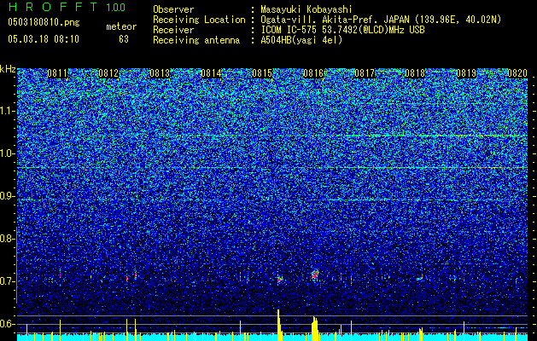Click the observer name Masayuki Kobayashi
The height and width of the screenshot is (341, 537).
tap(306, 9)
